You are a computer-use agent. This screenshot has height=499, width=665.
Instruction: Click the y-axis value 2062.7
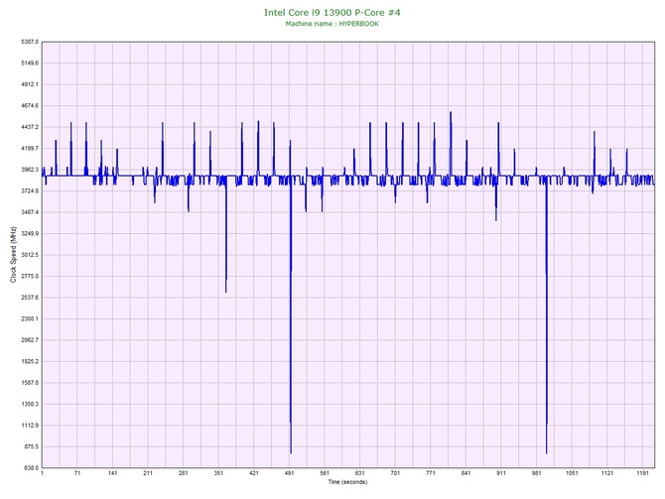[x=30, y=340]
